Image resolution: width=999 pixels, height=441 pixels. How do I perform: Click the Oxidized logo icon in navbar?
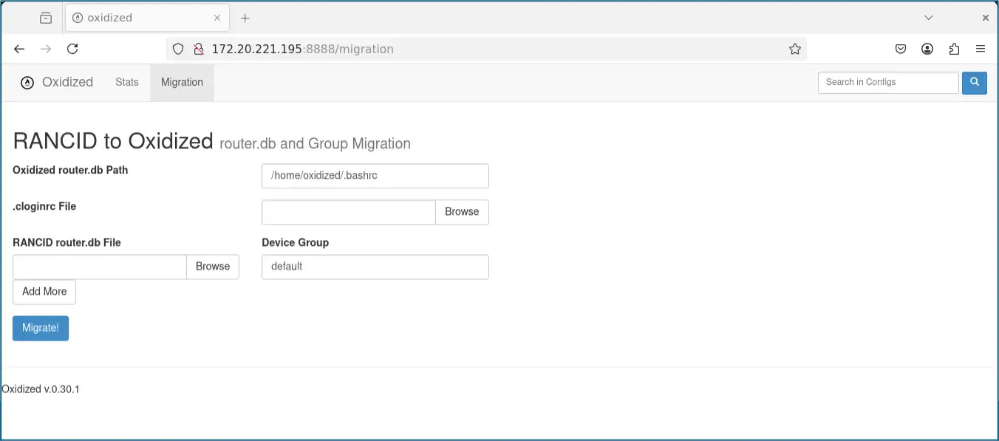point(27,83)
